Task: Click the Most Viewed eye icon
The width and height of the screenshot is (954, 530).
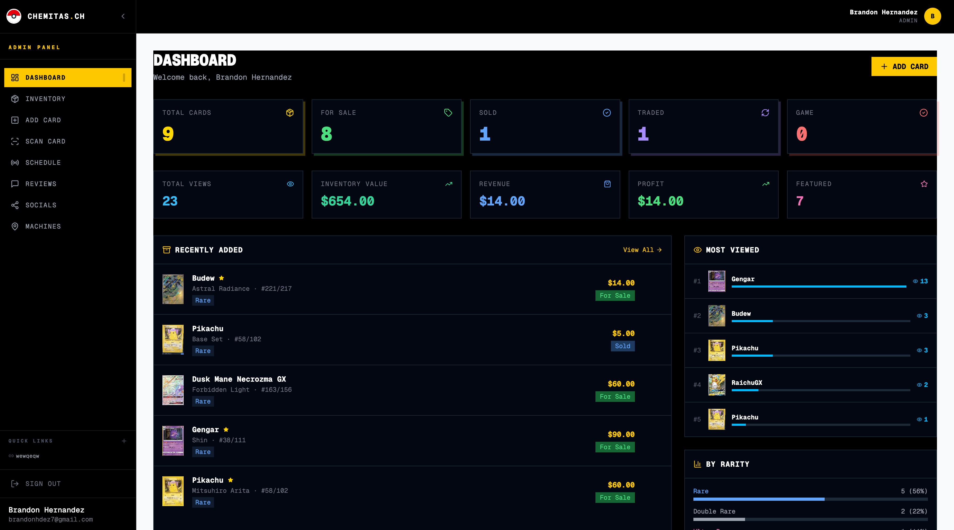Action: (x=697, y=250)
